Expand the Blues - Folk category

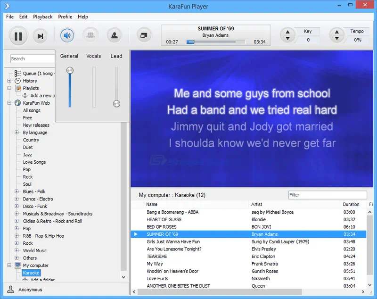pyautogui.click(x=16, y=191)
